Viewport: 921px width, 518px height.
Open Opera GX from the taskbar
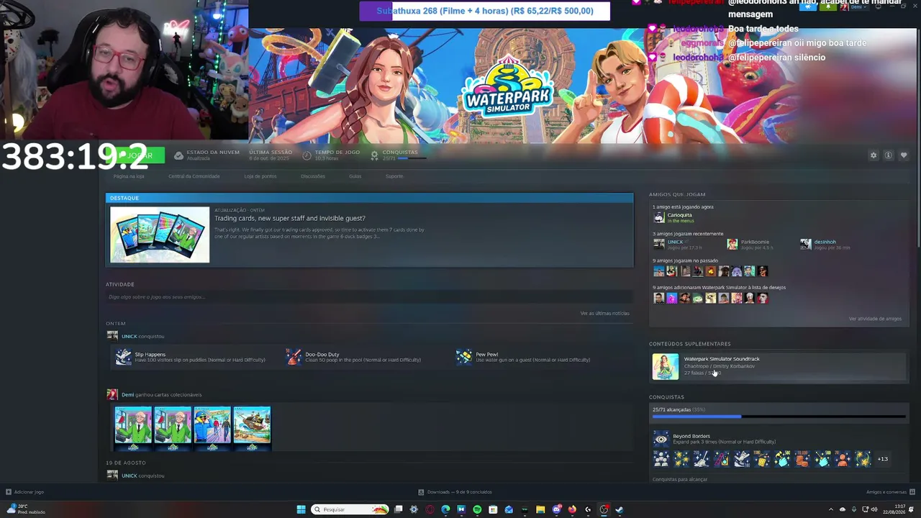point(430,509)
